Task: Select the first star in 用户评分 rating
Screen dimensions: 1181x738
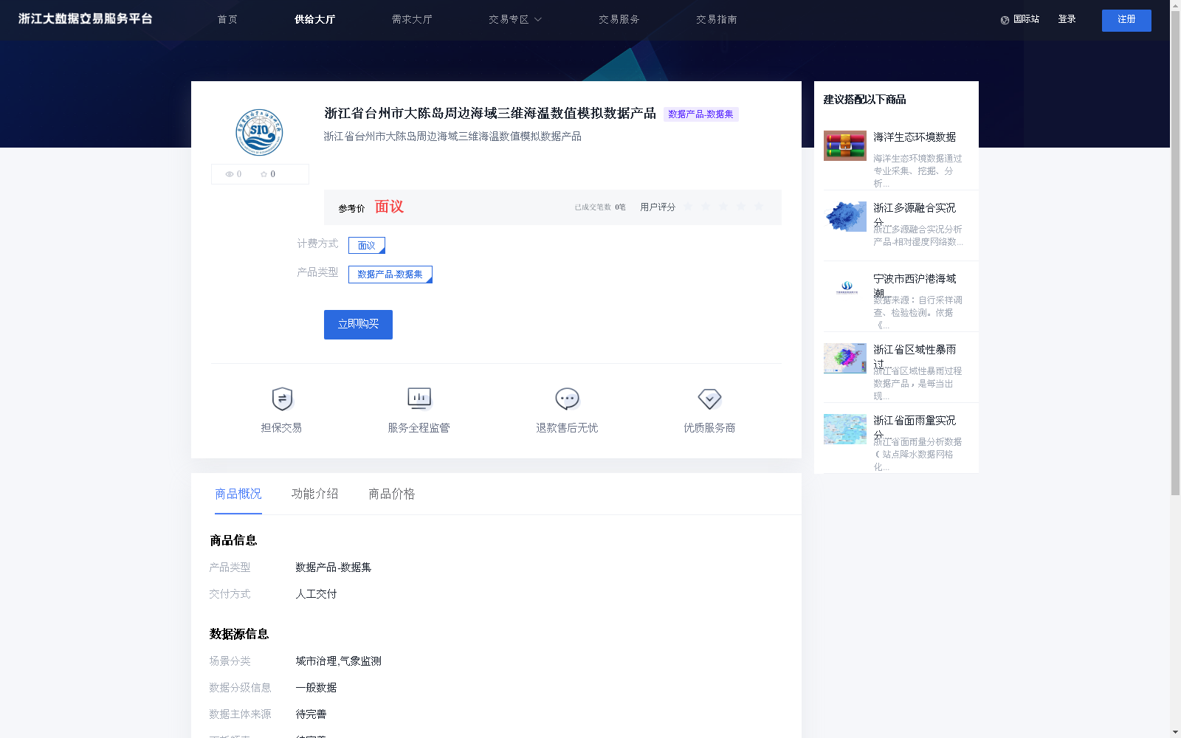Action: pyautogui.click(x=688, y=207)
